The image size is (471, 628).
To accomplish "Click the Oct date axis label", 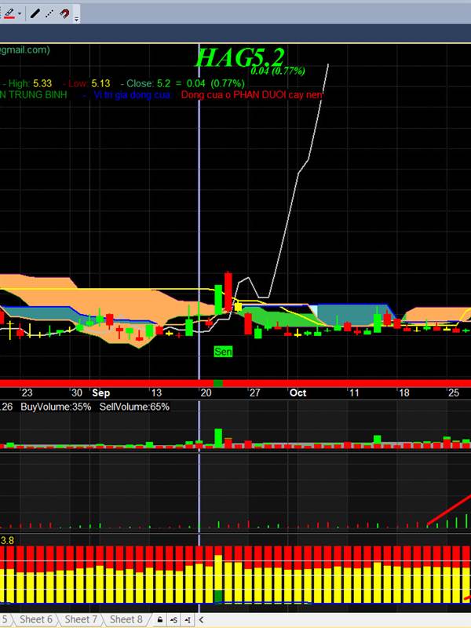I will tap(298, 393).
